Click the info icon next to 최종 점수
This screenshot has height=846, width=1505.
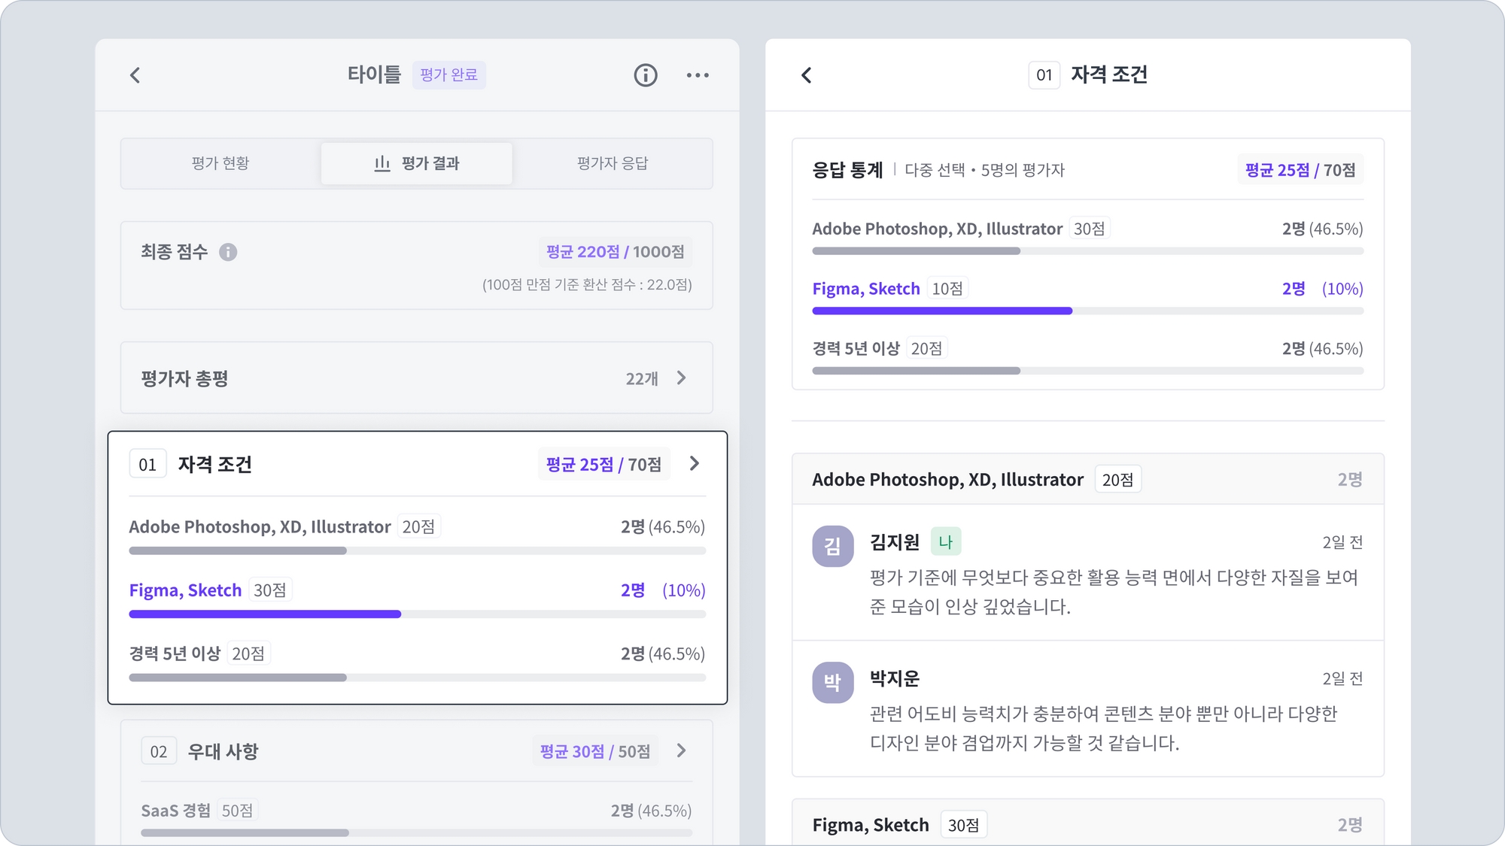click(228, 252)
